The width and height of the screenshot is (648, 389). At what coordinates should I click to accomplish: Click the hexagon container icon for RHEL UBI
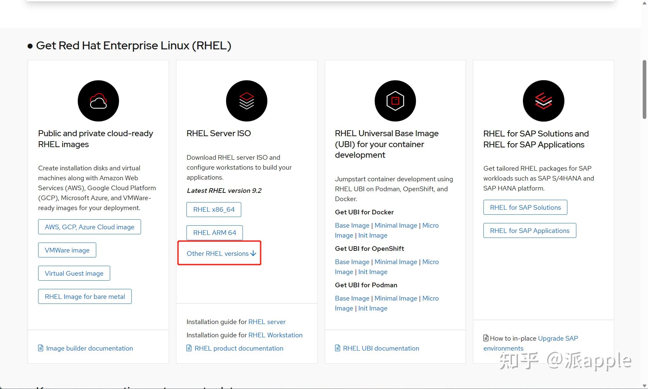point(395,101)
